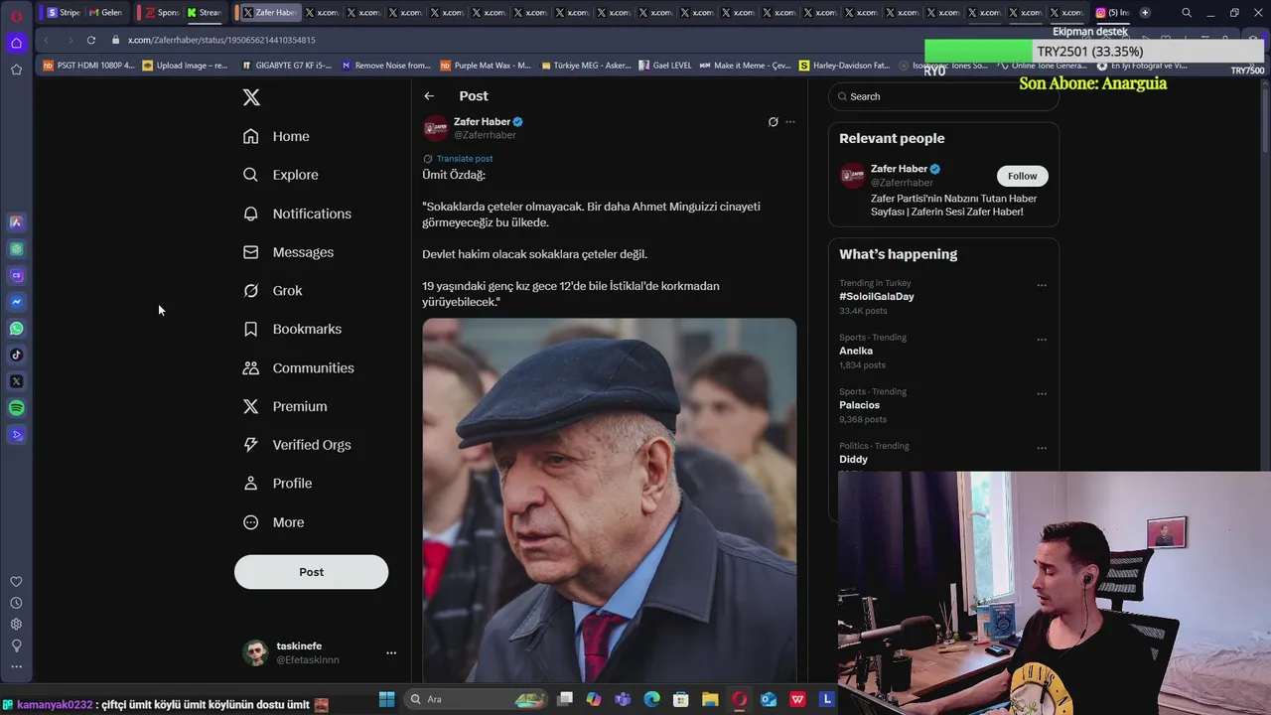Open more options for #SoloilGalaDay trend
This screenshot has height=715, width=1271.
(1042, 285)
